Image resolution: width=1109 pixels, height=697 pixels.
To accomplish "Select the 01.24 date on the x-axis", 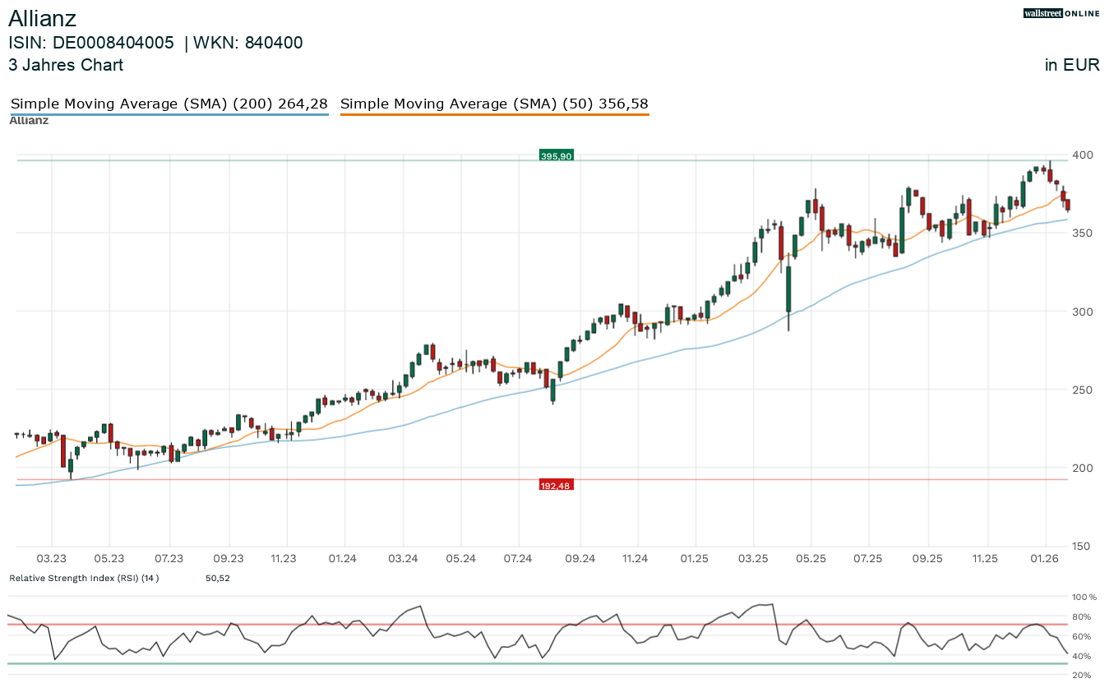I will pyautogui.click(x=342, y=559).
